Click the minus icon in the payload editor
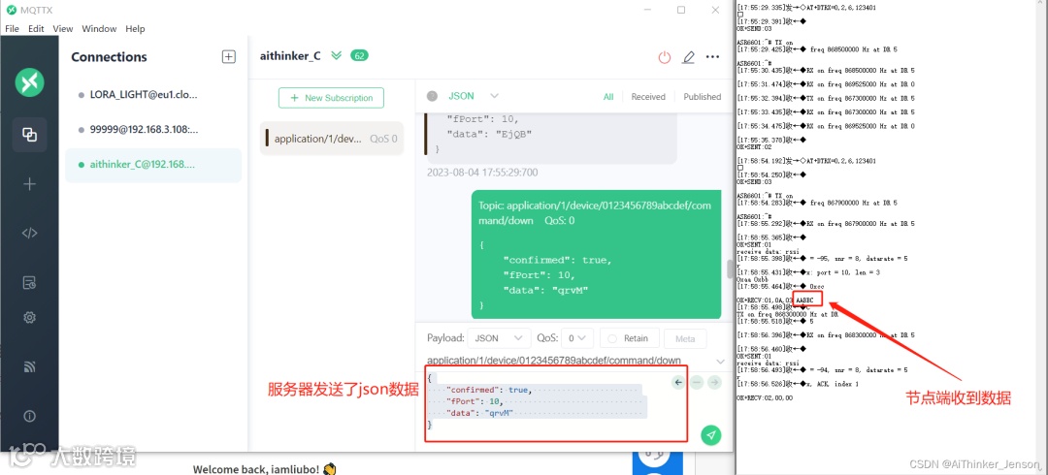 tap(697, 382)
